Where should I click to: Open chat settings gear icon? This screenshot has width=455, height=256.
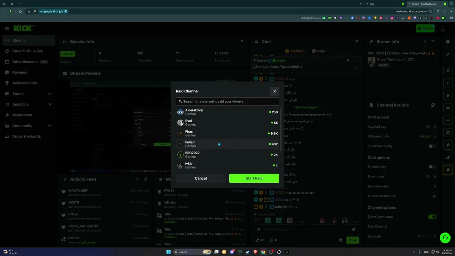[x=341, y=240]
